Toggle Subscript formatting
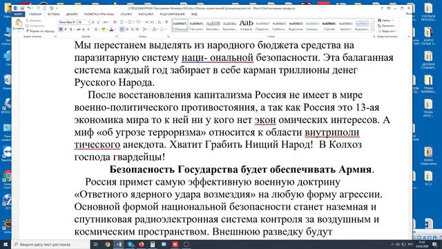The image size is (442, 249). point(84,29)
